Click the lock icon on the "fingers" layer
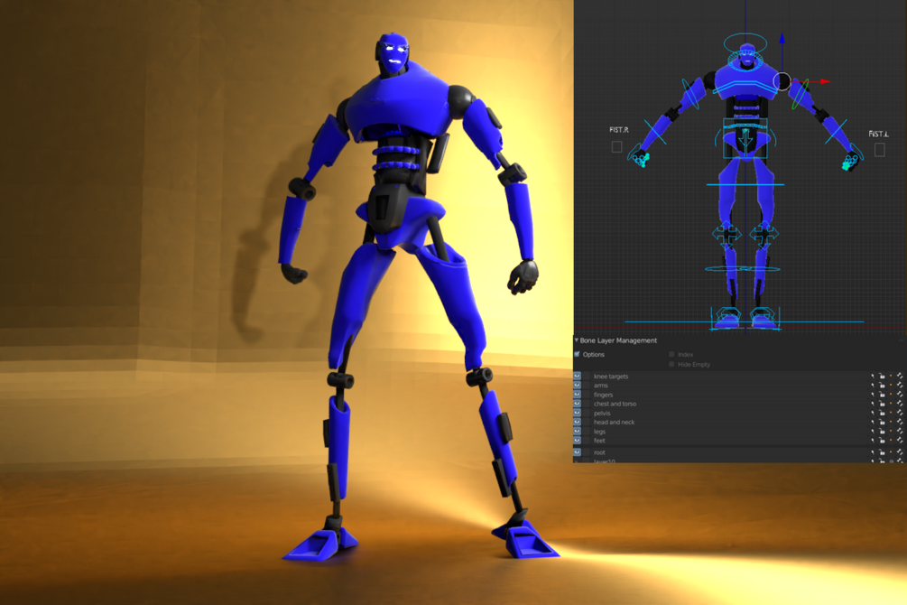 (x=882, y=395)
